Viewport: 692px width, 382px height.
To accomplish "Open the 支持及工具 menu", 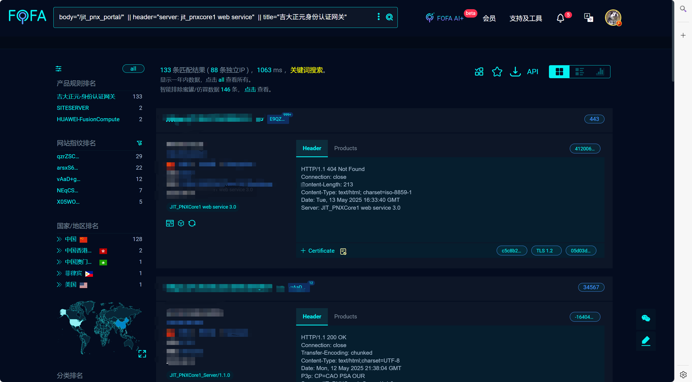I will click(x=526, y=18).
